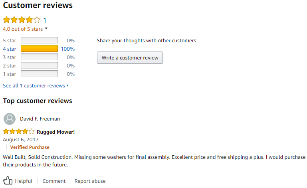Click the overall star rating icons
The image size is (307, 188).
(22, 20)
